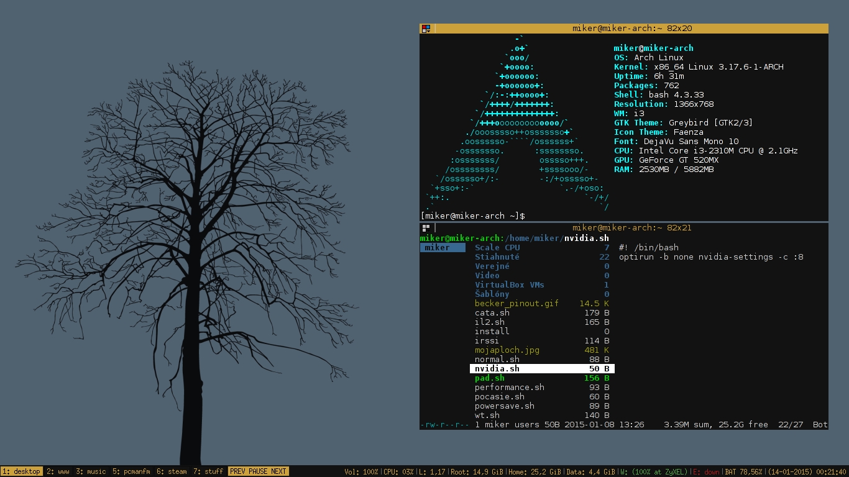Click the optirun -b none nvidia-settings preview line
The width and height of the screenshot is (849, 477).
click(711, 257)
